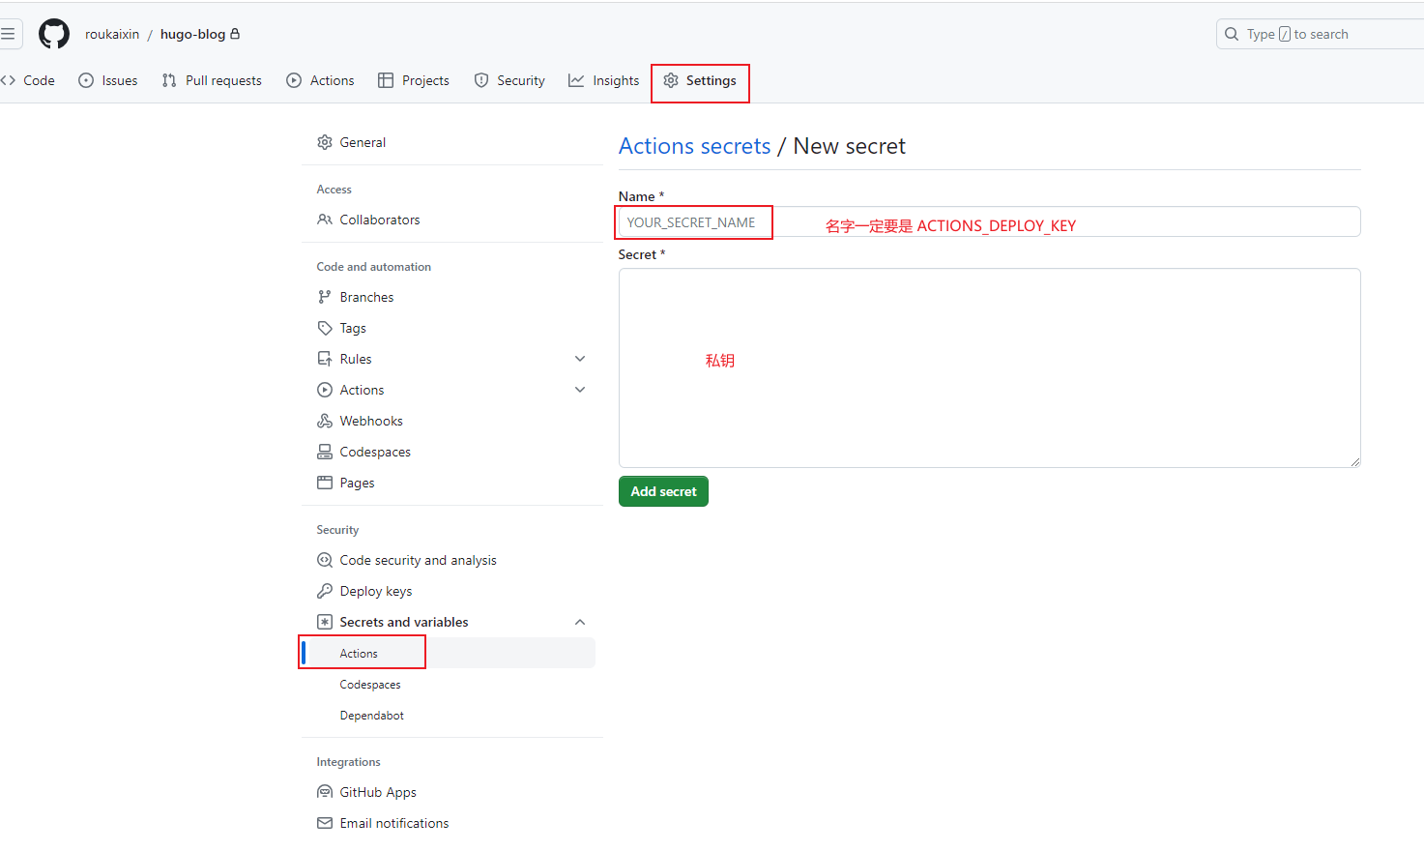Click the Codespaces icon under Code and automation
The width and height of the screenshot is (1424, 851).
[325, 452]
